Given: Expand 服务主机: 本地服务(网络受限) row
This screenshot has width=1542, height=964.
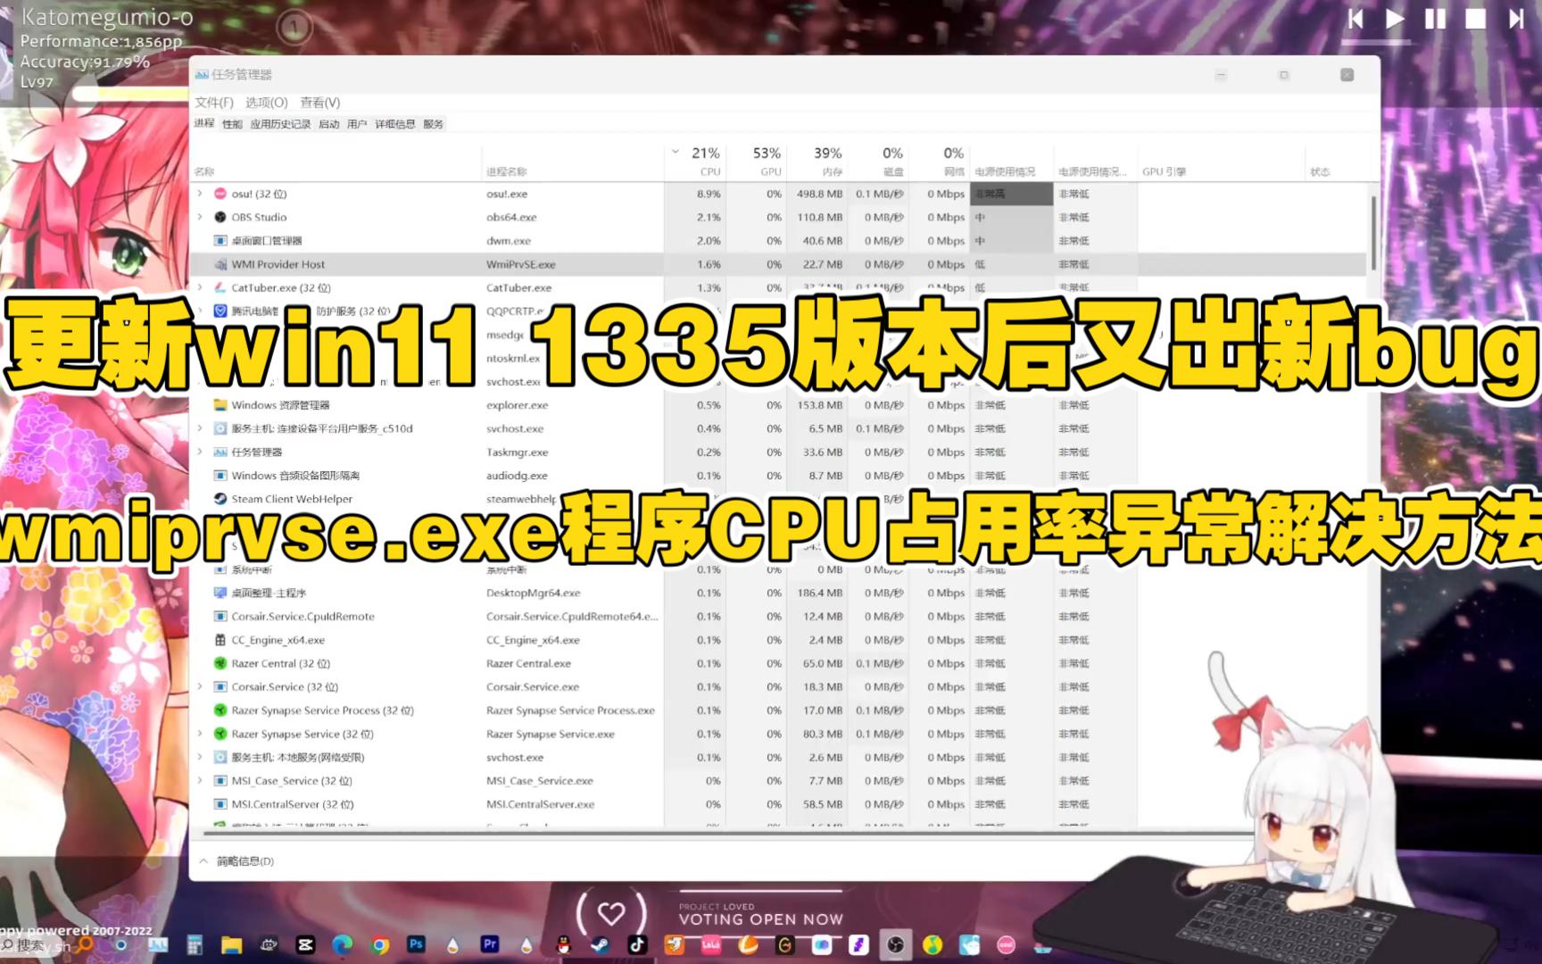Looking at the screenshot, I should [x=200, y=757].
